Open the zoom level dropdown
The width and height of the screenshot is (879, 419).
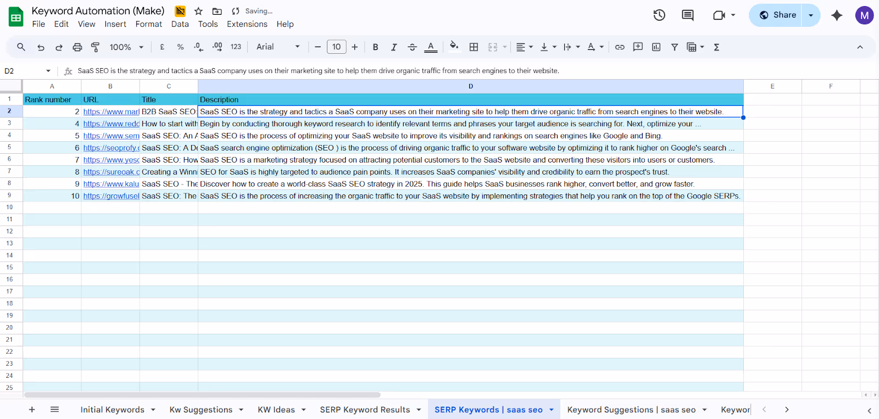(x=126, y=47)
